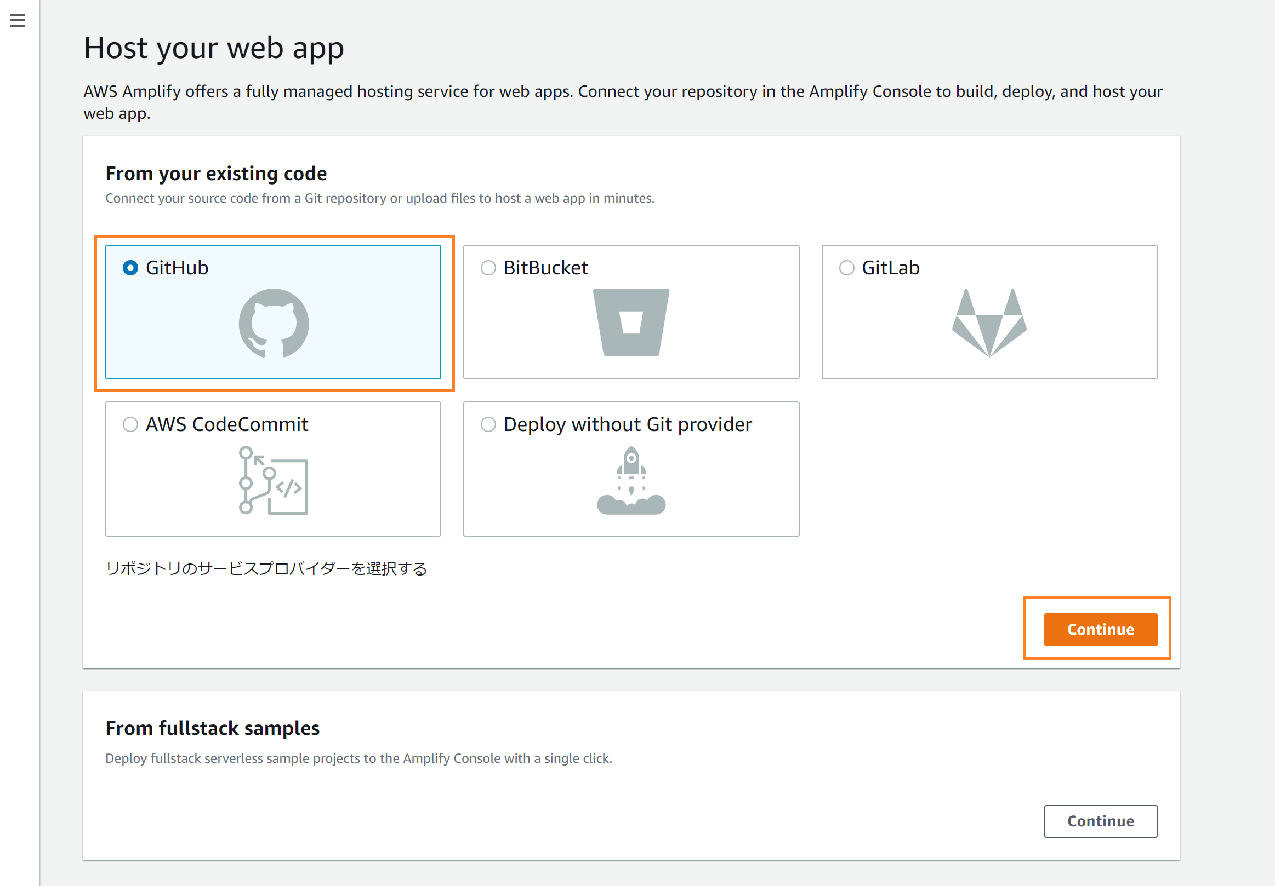Click the BitBucket label text
Screen dimensions: 1275x886
point(546,268)
